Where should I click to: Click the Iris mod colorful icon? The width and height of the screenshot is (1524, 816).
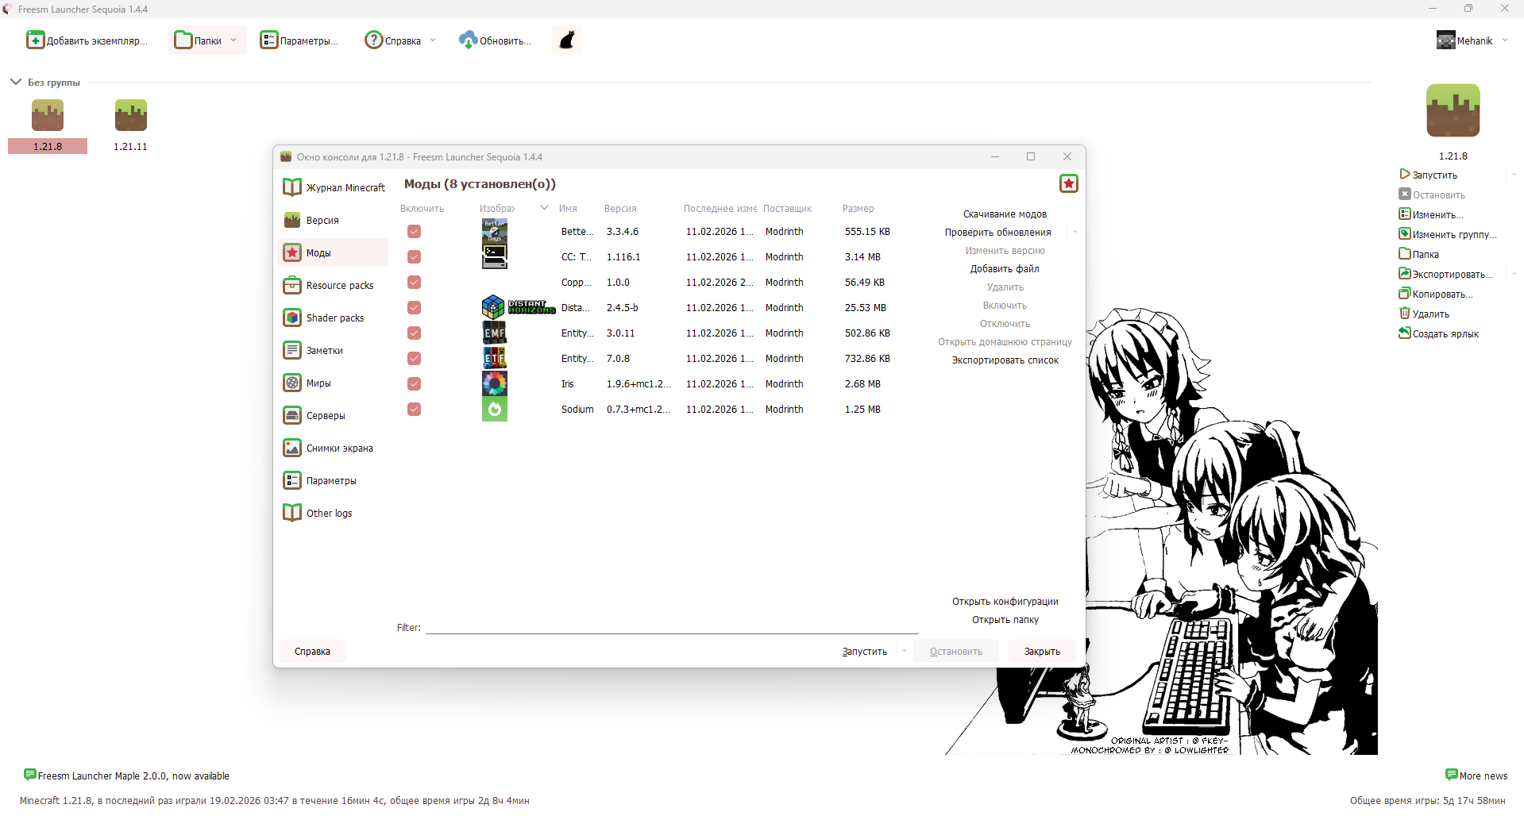pos(495,383)
